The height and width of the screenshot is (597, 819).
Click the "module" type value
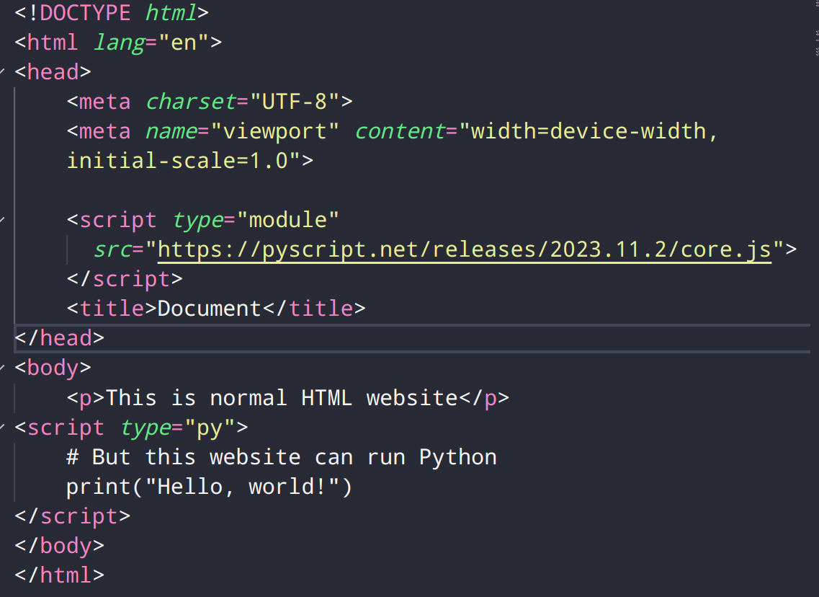pyautogui.click(x=287, y=220)
